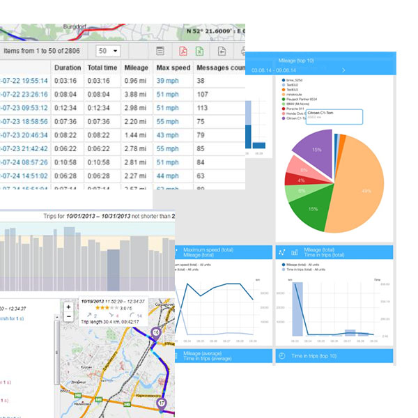Click tall bar in Mileage total chart
418x418 pixels.
point(297,309)
